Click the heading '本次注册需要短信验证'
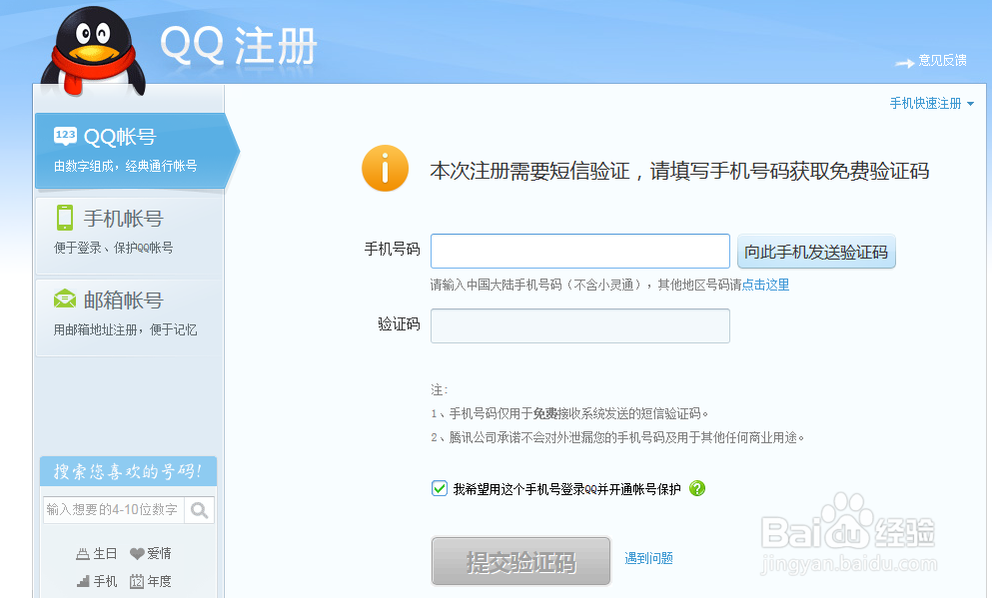The height and width of the screenshot is (598, 992). (529, 171)
